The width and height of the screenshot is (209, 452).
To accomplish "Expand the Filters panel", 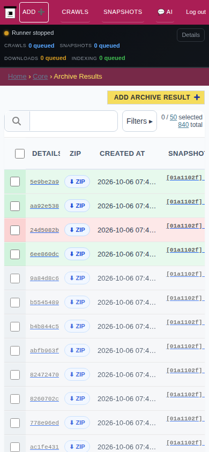I will coord(139,121).
